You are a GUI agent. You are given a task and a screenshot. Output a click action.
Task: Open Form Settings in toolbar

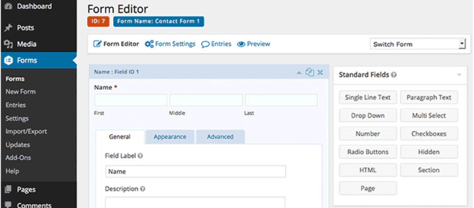[170, 44]
